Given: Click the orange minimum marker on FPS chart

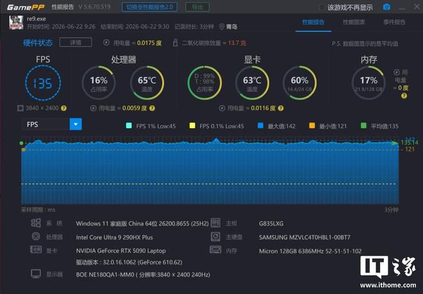Looking at the screenshot, I should (x=24, y=149).
